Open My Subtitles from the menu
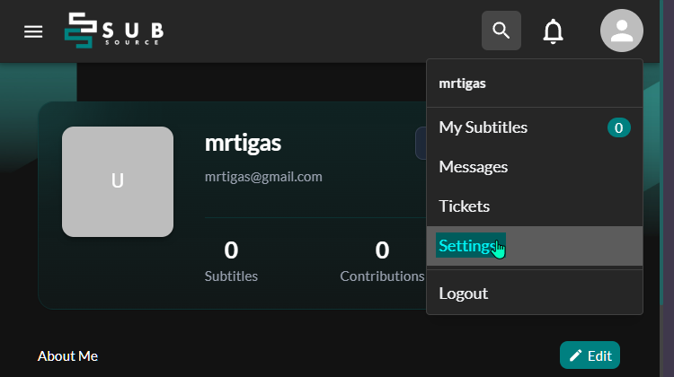674x377 pixels. point(483,127)
